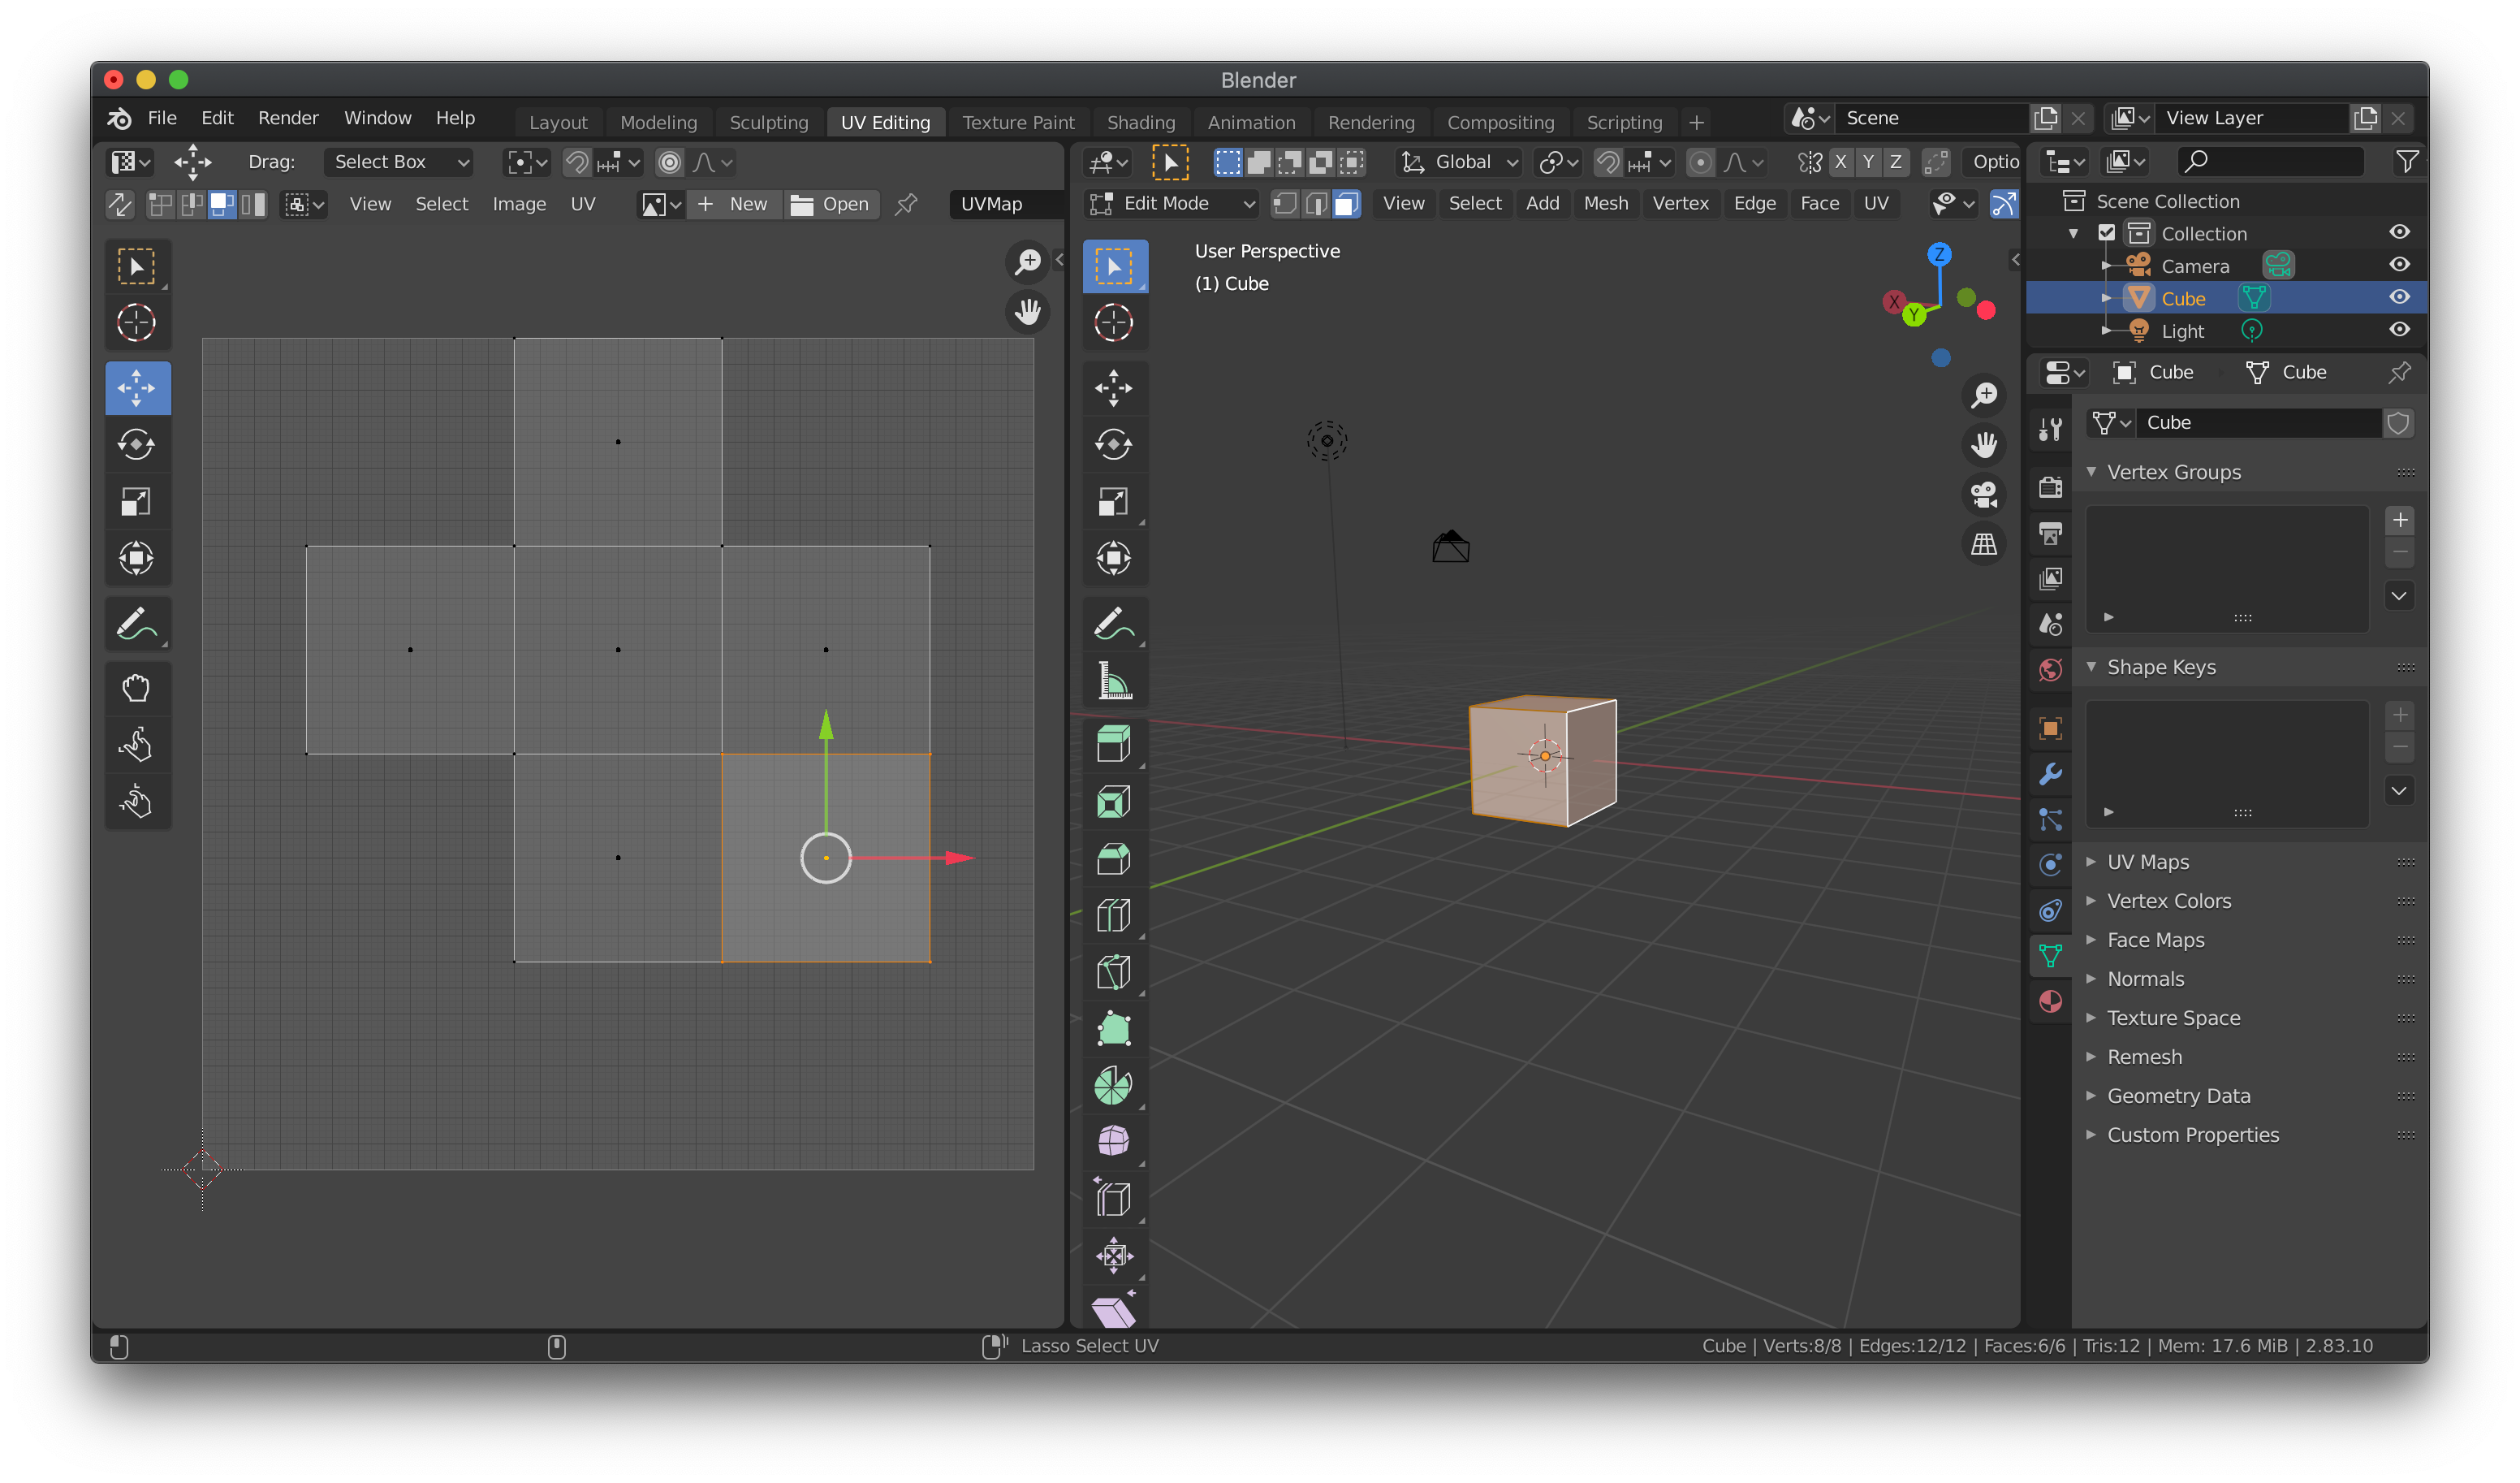Hide the Camera in outliner
This screenshot has width=2520, height=1483.
pos(2399,266)
